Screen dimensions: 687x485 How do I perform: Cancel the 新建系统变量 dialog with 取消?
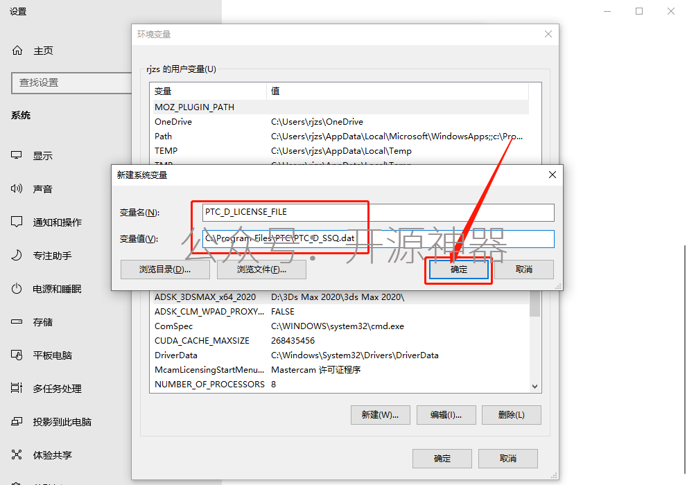524,270
